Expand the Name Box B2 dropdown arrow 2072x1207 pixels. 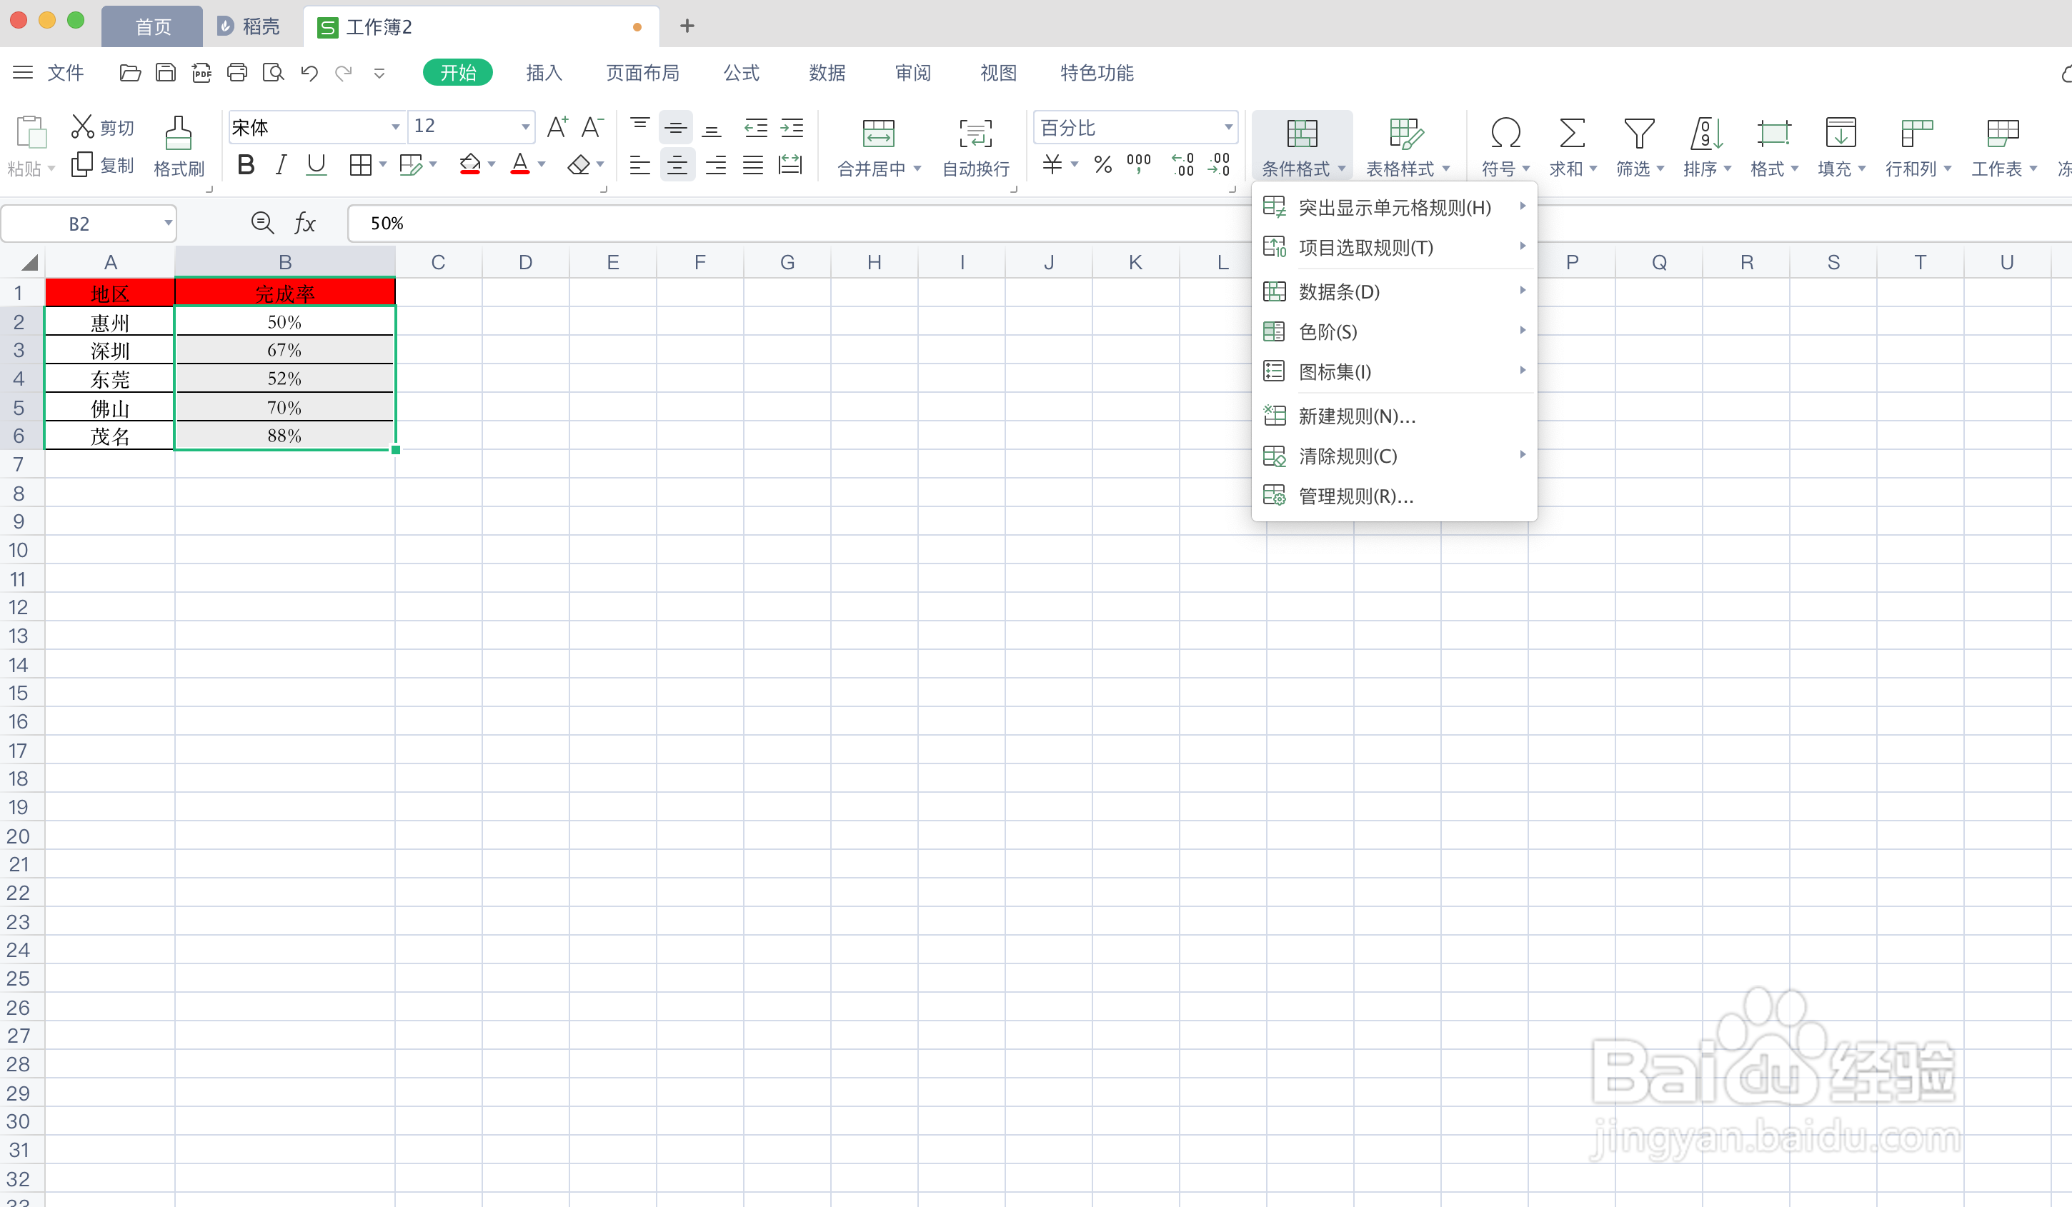coord(168,223)
